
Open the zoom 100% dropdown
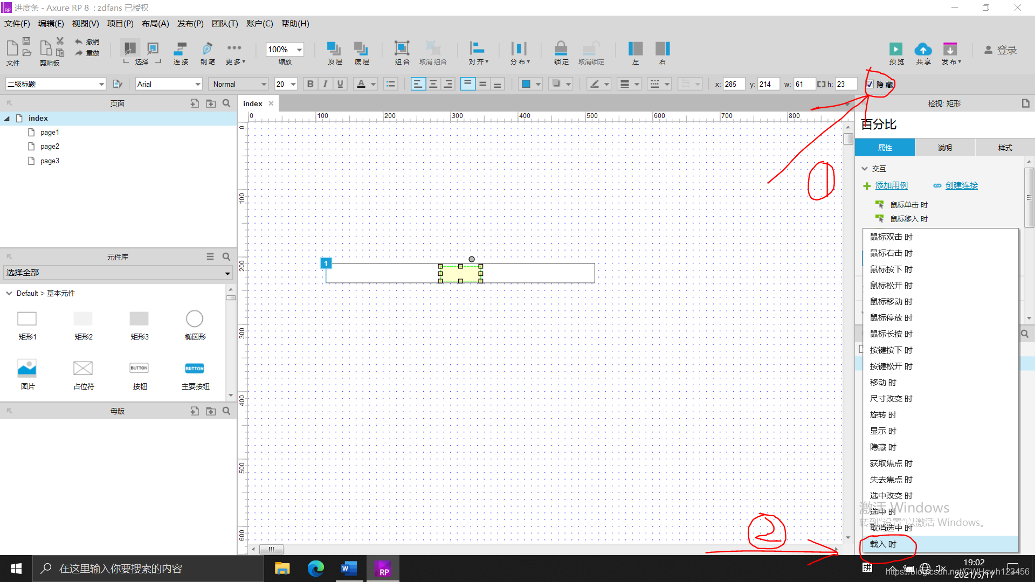coord(299,50)
